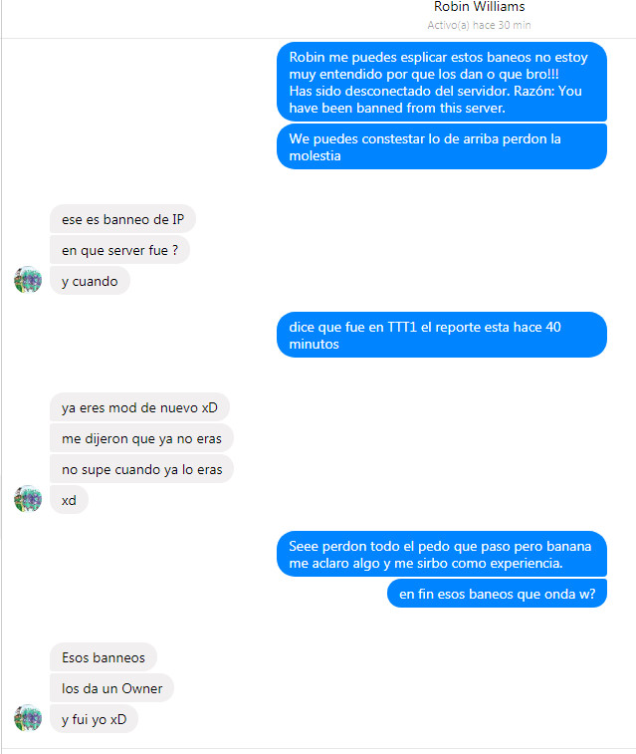Click blue bubble starting 'Seee perdon todo'

442,555
